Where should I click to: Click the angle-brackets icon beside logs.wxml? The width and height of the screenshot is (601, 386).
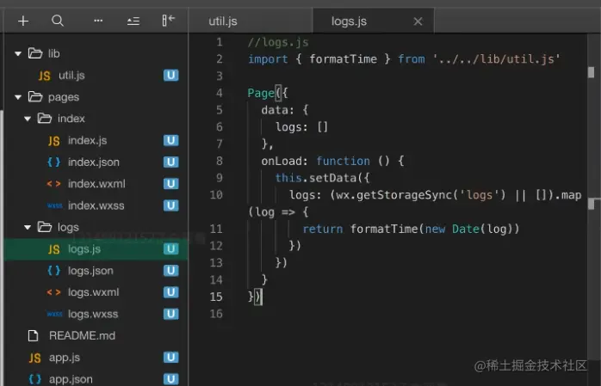pyautogui.click(x=53, y=292)
